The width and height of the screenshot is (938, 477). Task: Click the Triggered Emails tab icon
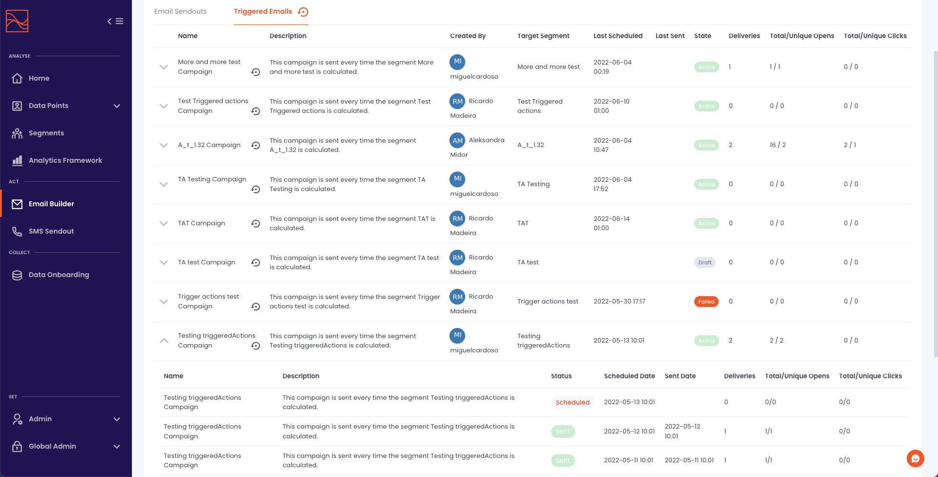pyautogui.click(x=303, y=12)
